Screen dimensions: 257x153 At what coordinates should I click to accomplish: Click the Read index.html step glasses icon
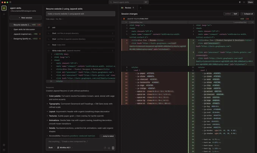[49, 45]
